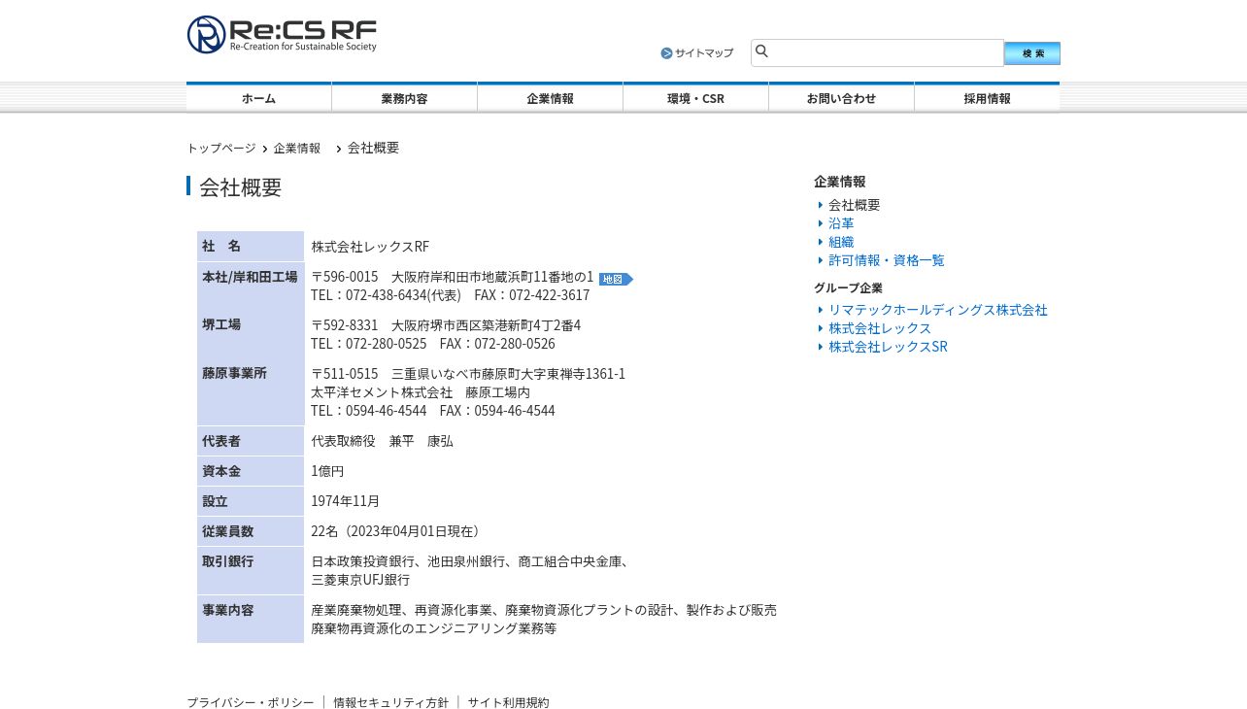Open プライバシー・ポリシー footer link

pos(251,702)
